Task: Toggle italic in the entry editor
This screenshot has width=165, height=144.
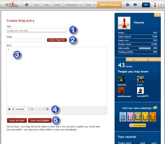Action: 13,109
